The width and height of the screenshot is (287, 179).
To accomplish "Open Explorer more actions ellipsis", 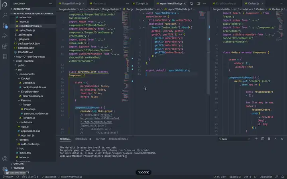I will pyautogui.click(x=51, y=4).
